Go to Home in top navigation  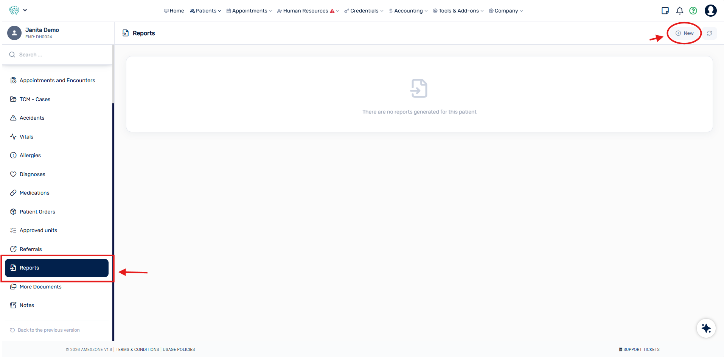[x=174, y=11]
